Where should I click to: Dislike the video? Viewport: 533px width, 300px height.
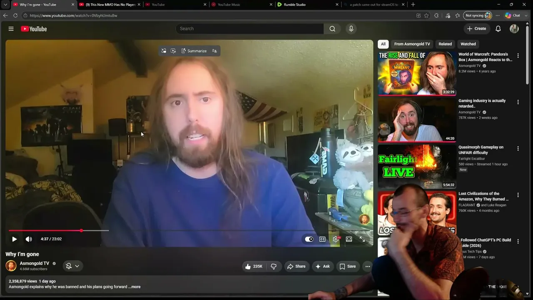[274, 266]
